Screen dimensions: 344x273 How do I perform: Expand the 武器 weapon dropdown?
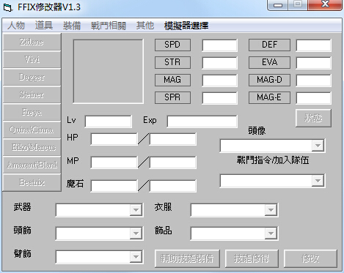coord(136,210)
